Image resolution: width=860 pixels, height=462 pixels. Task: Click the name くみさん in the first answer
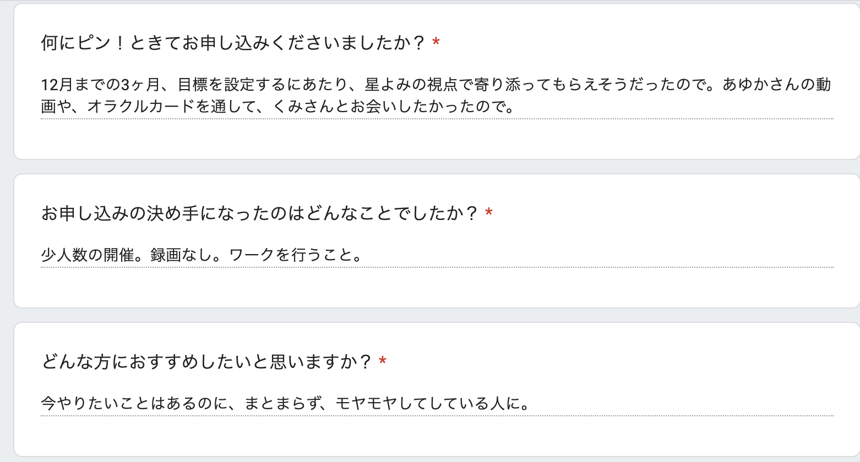(x=303, y=107)
